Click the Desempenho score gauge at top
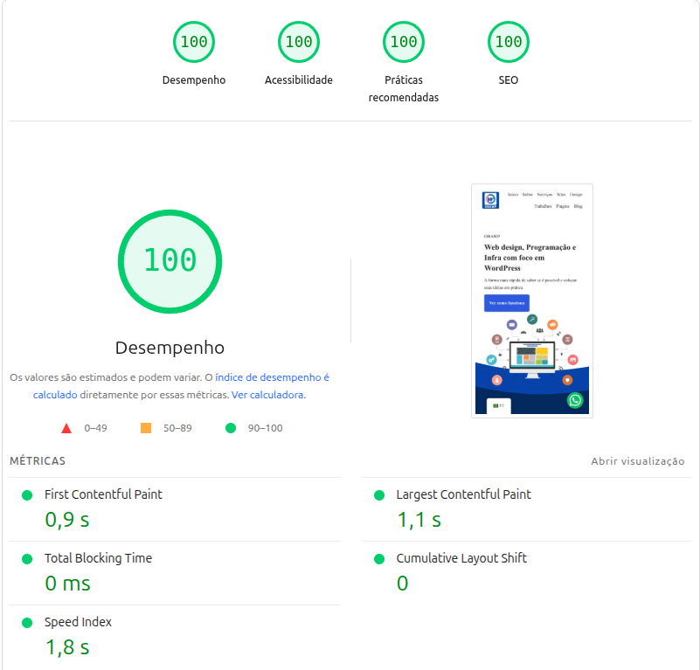Screen dimensions: 700x670 click(x=194, y=42)
